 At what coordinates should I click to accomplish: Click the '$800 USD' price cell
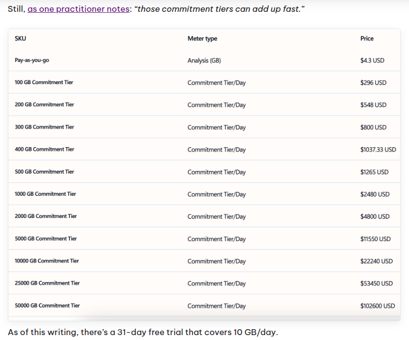tap(373, 127)
